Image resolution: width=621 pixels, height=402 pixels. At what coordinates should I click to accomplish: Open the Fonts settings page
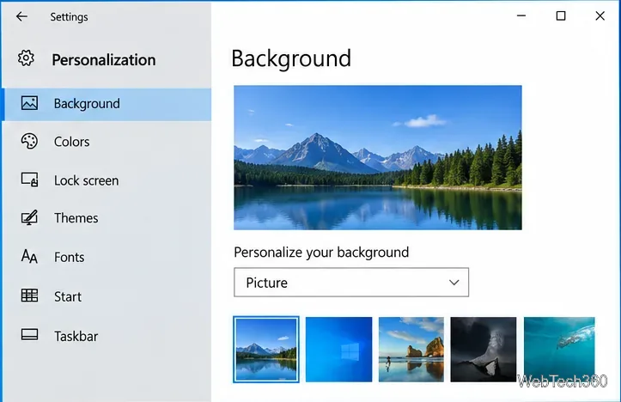pos(107,257)
